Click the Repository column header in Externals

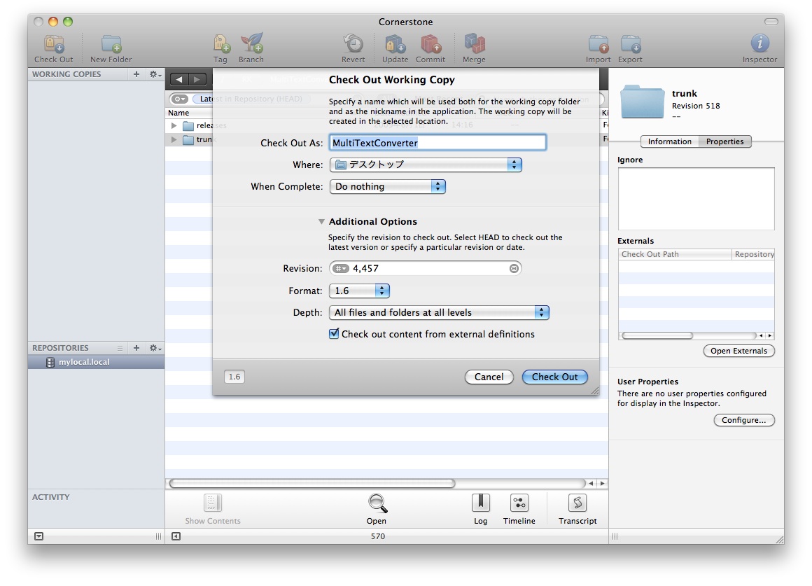(x=753, y=254)
